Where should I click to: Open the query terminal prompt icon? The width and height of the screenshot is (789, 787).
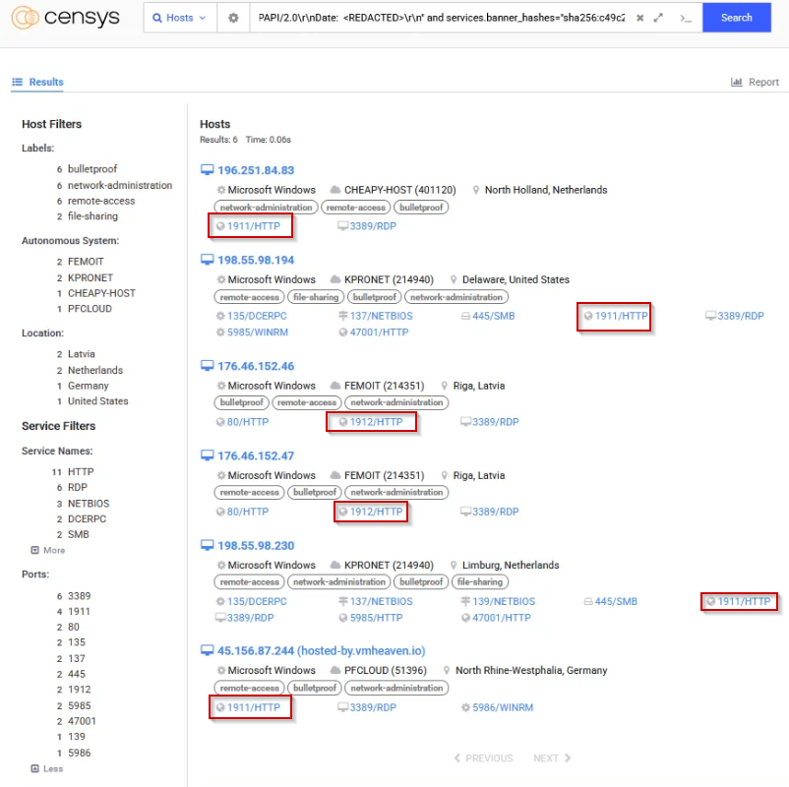point(686,18)
